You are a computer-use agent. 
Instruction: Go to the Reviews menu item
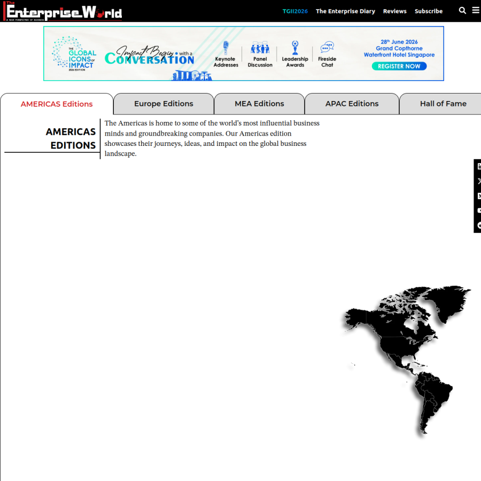click(395, 11)
